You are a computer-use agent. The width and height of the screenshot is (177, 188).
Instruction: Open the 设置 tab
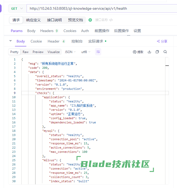[x=137, y=31]
